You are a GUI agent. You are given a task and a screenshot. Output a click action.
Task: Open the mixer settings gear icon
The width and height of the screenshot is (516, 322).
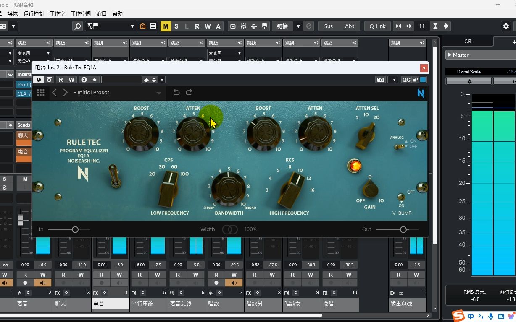(x=506, y=26)
